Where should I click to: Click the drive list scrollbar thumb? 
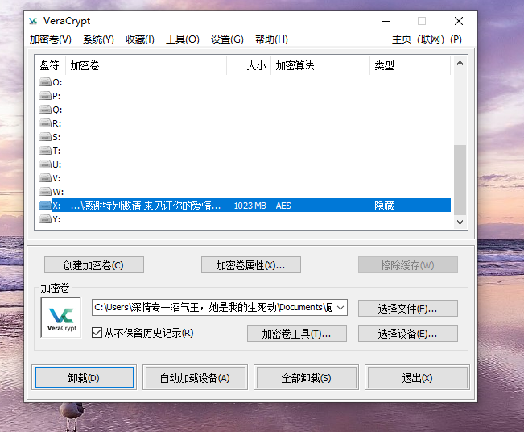[460, 180]
